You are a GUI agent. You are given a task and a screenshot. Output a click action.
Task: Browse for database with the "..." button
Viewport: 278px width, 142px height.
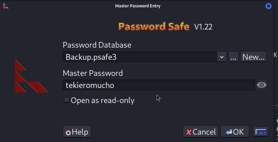(x=234, y=57)
